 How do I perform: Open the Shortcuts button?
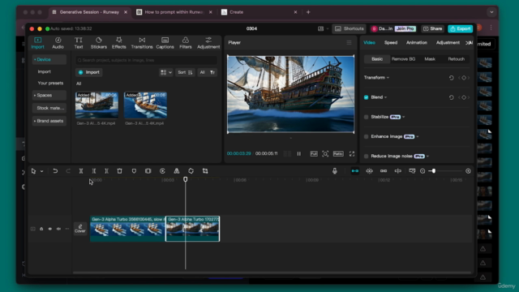pyautogui.click(x=350, y=29)
